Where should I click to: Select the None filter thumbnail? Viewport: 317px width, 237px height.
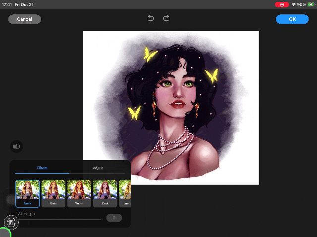28,194
